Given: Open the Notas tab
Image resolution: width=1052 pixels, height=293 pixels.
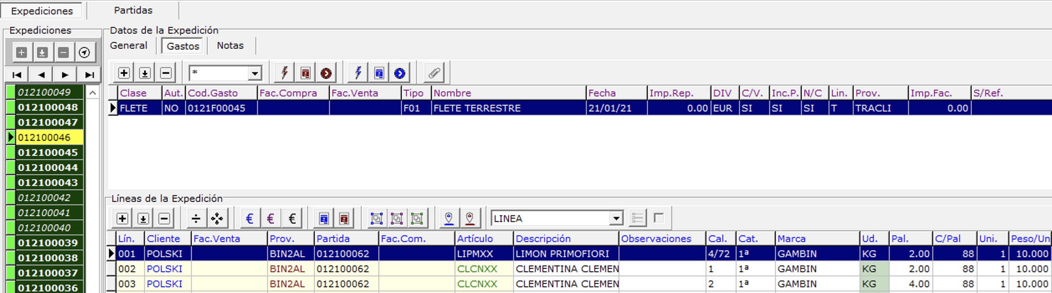Looking at the screenshot, I should 230,46.
